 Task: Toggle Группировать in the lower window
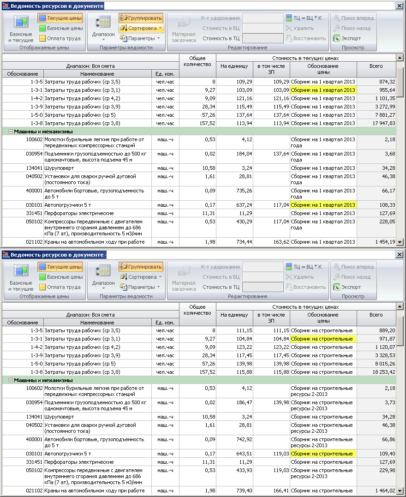(141, 267)
